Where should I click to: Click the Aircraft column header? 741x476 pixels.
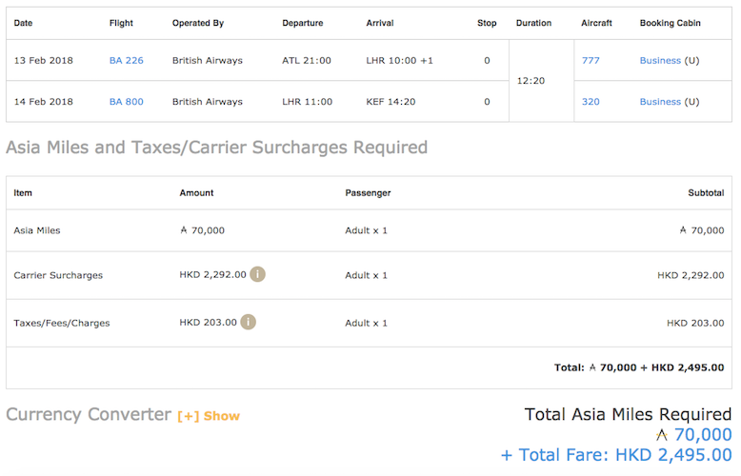598,23
